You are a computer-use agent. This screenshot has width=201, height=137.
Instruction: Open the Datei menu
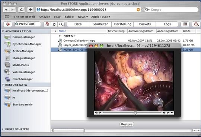tap(78, 24)
